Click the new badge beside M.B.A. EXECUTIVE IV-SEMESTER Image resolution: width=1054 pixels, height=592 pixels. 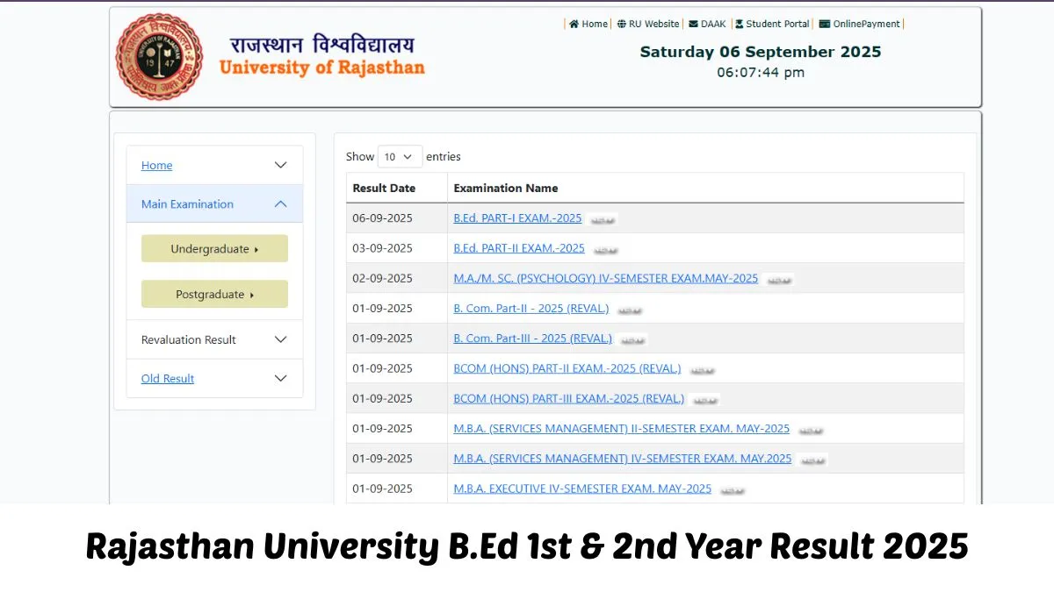(732, 490)
